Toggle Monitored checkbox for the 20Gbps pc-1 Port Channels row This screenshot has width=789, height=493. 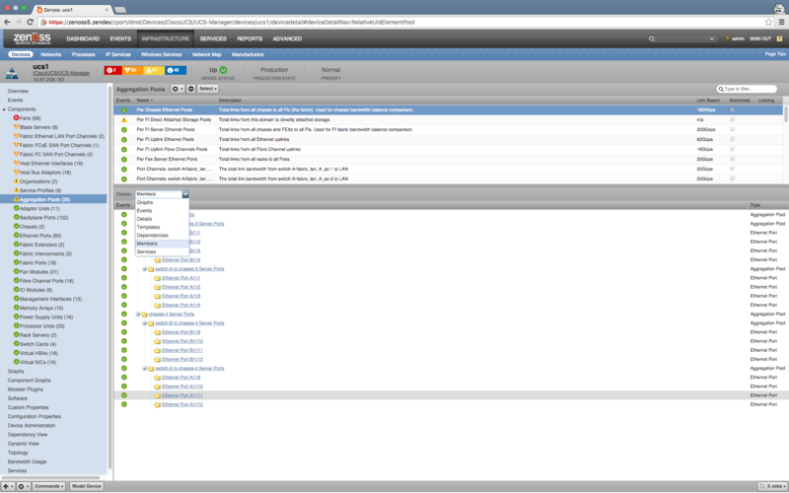click(732, 169)
